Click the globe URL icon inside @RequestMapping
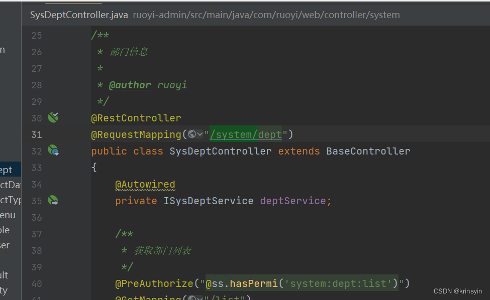 pos(192,134)
